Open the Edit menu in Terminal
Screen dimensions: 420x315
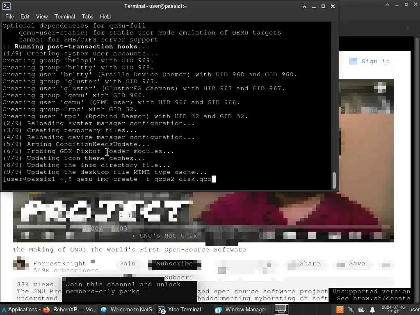[x=25, y=16]
